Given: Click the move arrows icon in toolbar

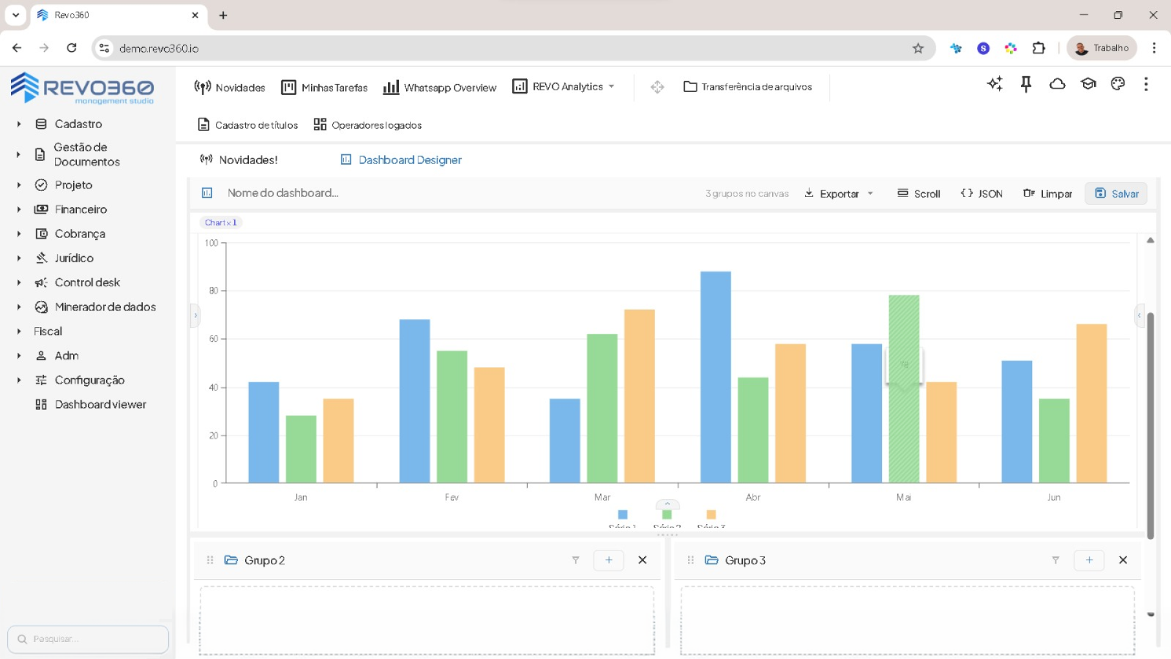Looking at the screenshot, I should click(657, 87).
